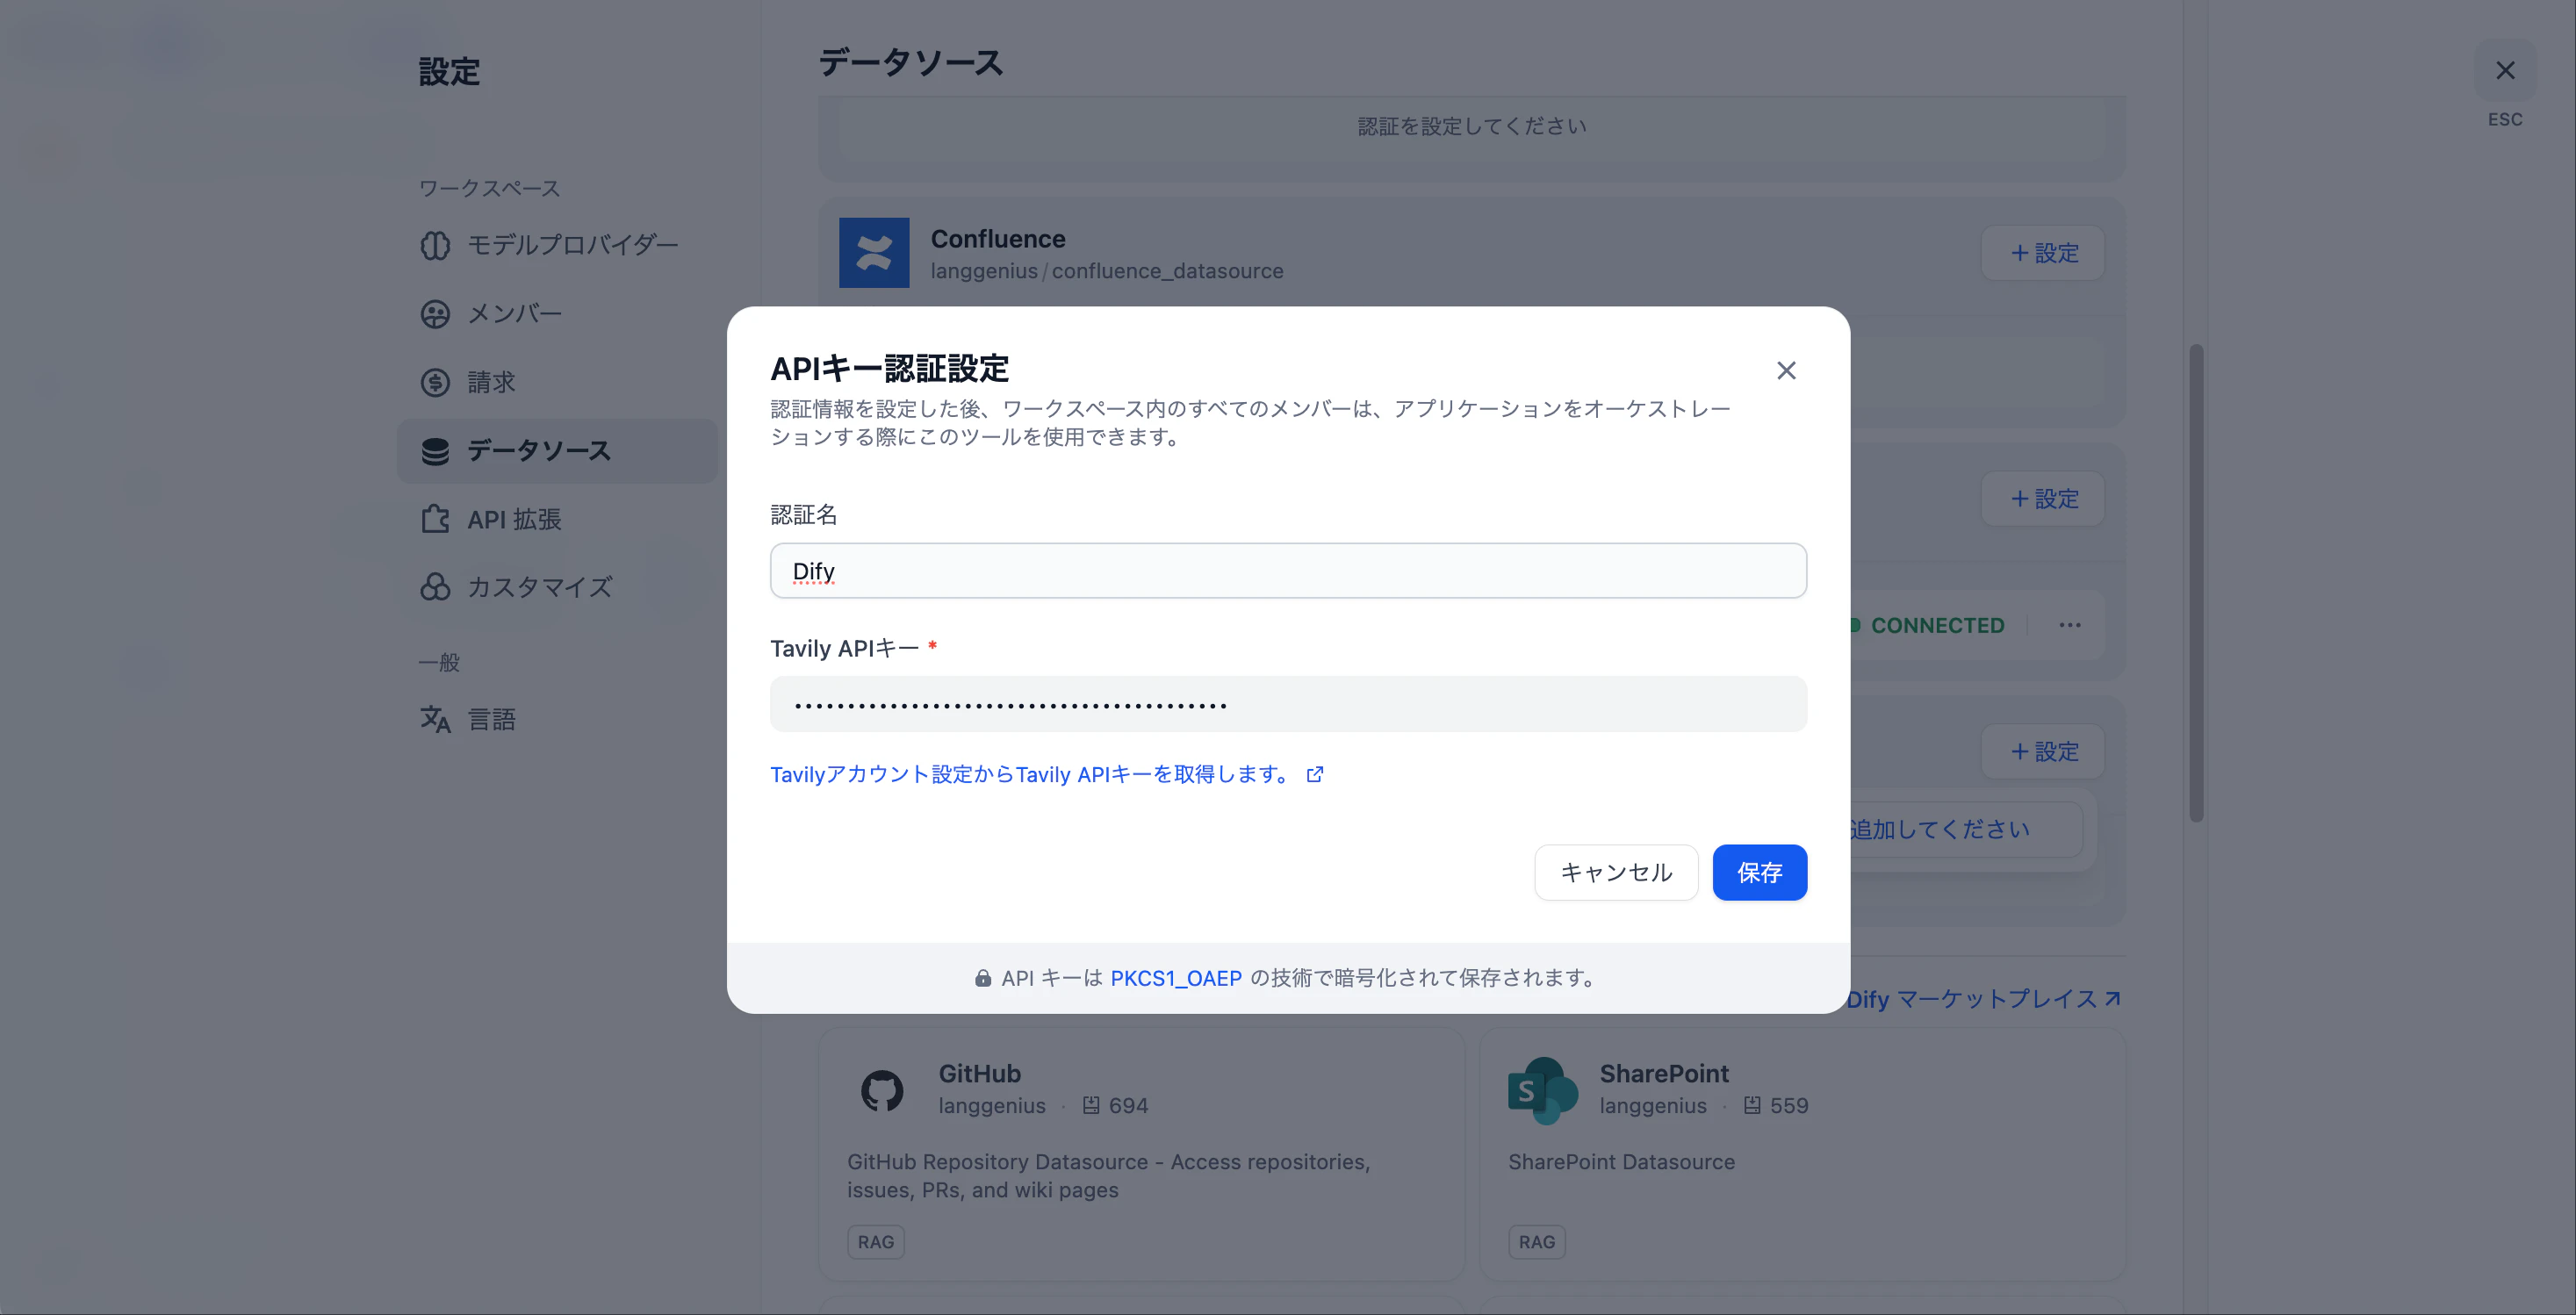2576x1315 pixels.
Task: Click the lock icon in dialog footer
Action: (983, 978)
